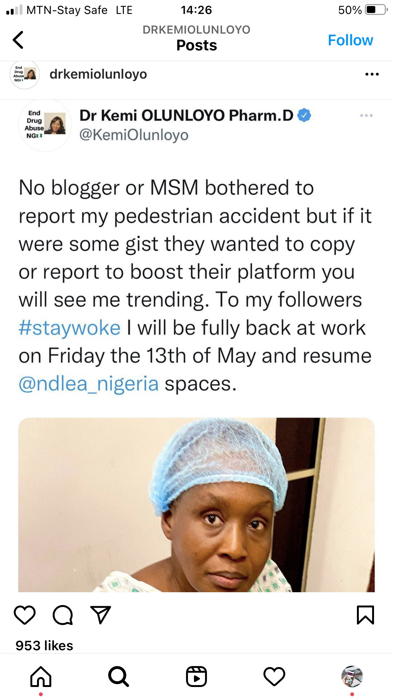
Task: Open embedded tweet's three-dot menu
Action: pyautogui.click(x=366, y=115)
